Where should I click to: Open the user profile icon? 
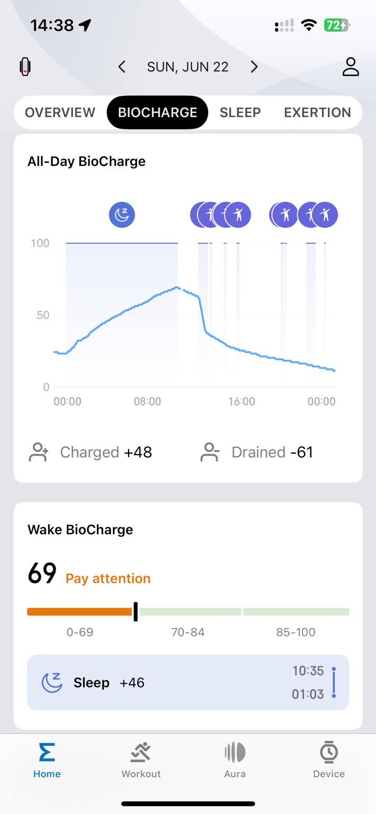pos(350,67)
